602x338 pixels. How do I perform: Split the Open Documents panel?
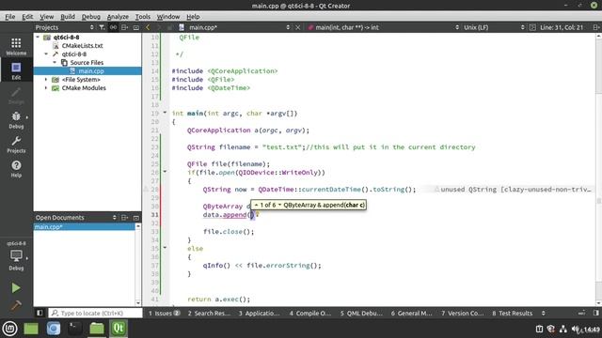click(125, 217)
